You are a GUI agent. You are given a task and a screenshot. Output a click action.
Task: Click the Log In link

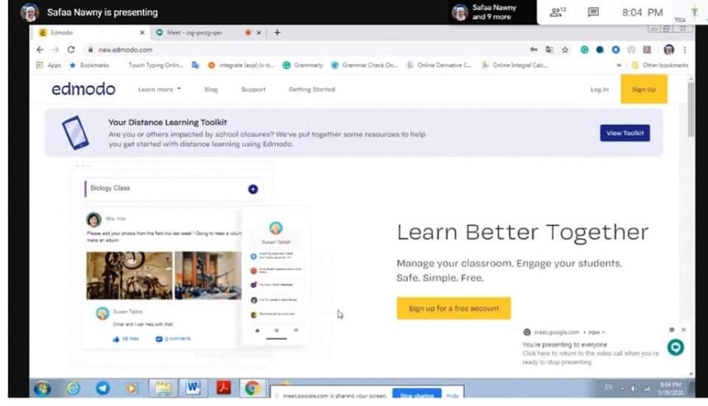(x=599, y=89)
